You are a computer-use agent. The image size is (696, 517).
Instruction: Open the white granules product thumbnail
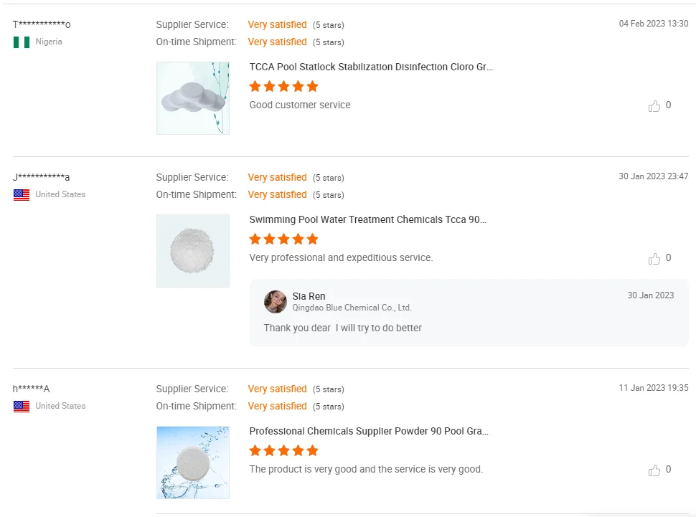[193, 251]
